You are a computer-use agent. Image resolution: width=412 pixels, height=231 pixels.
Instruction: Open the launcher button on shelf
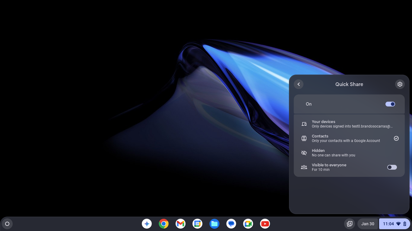click(x=7, y=224)
